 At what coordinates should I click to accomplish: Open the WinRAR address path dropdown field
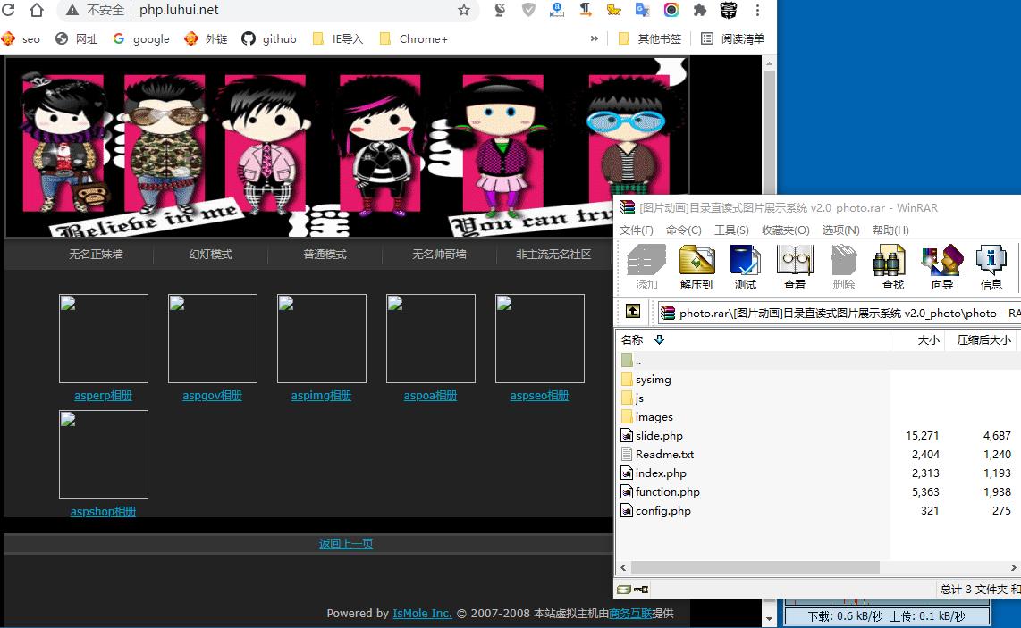(x=840, y=313)
